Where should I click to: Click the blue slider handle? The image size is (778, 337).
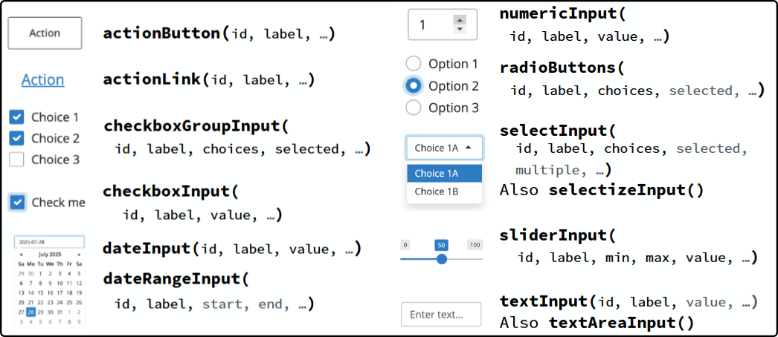[442, 259]
